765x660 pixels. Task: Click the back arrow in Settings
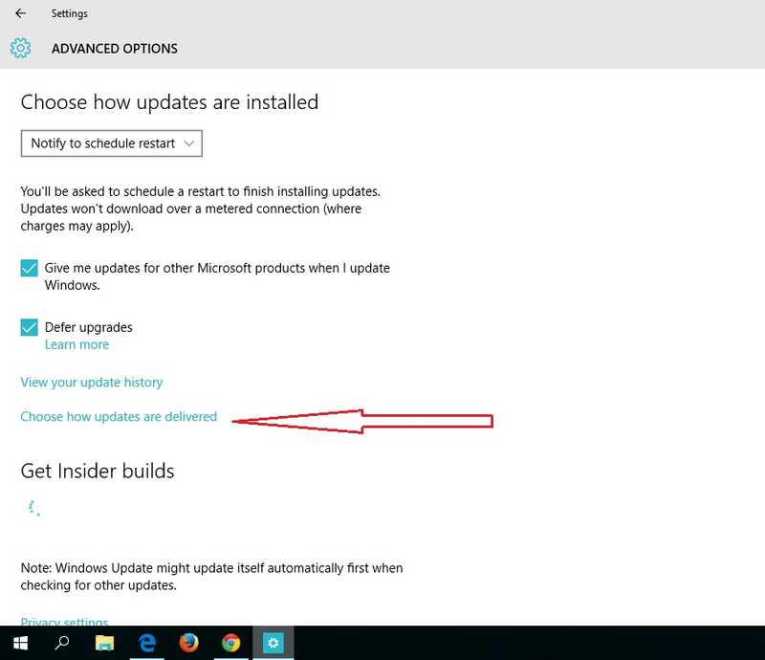[x=21, y=14]
